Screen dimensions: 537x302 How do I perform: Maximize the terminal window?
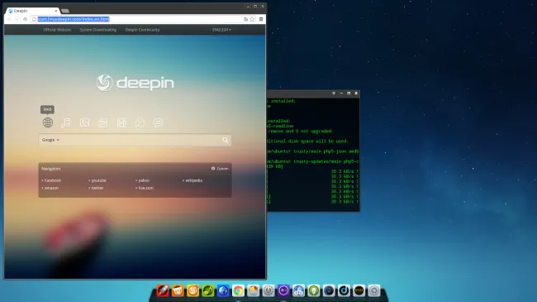pos(349,93)
